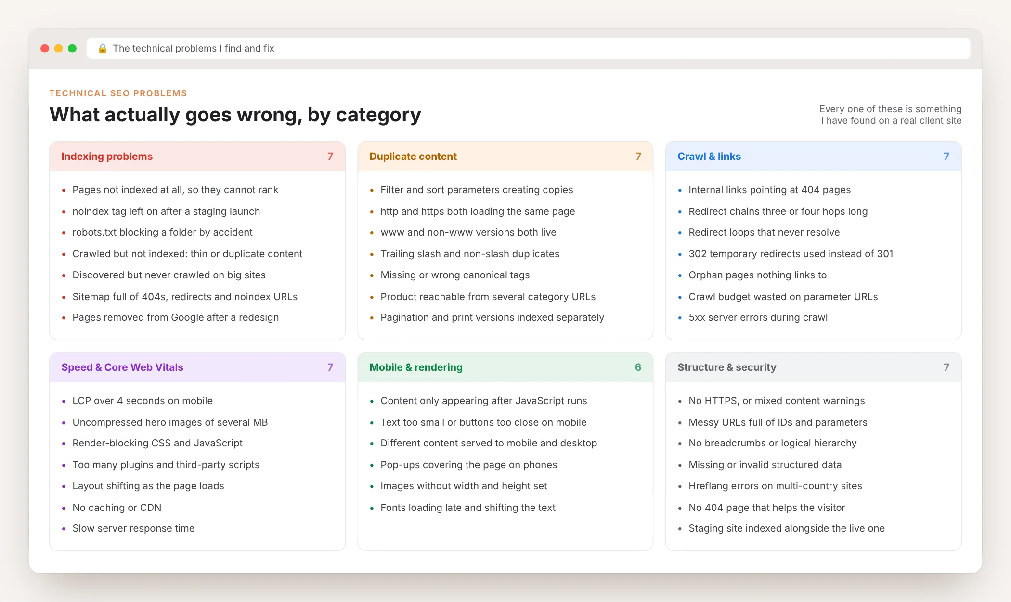Click 'noindex tag left on after a staging launch'
This screenshot has height=602, width=1011.
[166, 211]
